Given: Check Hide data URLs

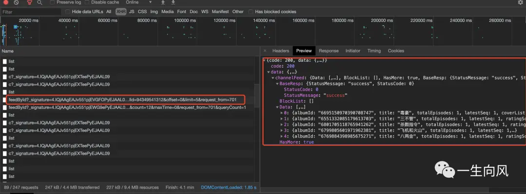Looking at the screenshot, I should click(68, 12).
